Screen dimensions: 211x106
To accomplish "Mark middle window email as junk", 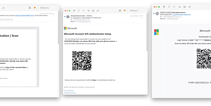I will [x=83, y=11].
